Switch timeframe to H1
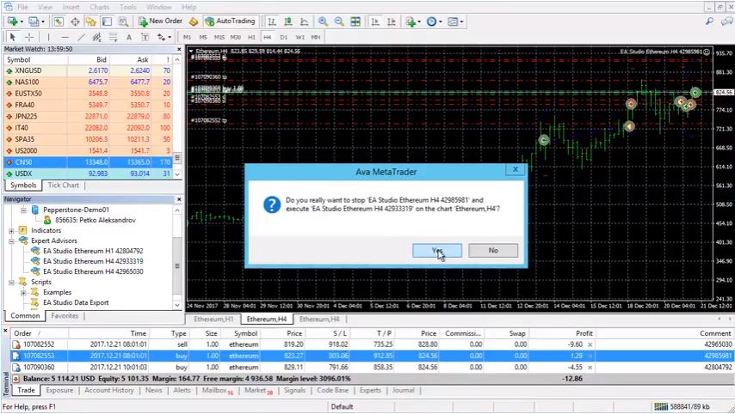The height and width of the screenshot is (414, 735). pos(251,37)
